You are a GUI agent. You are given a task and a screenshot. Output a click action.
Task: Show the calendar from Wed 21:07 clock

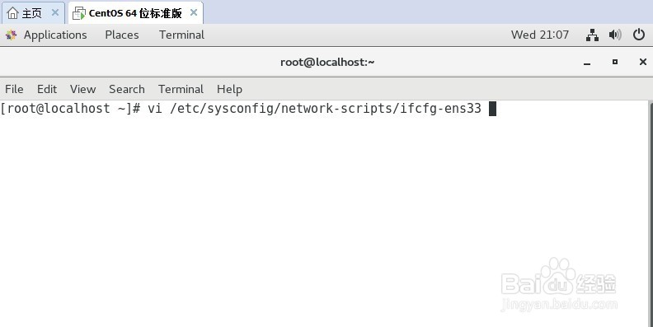pyautogui.click(x=540, y=35)
